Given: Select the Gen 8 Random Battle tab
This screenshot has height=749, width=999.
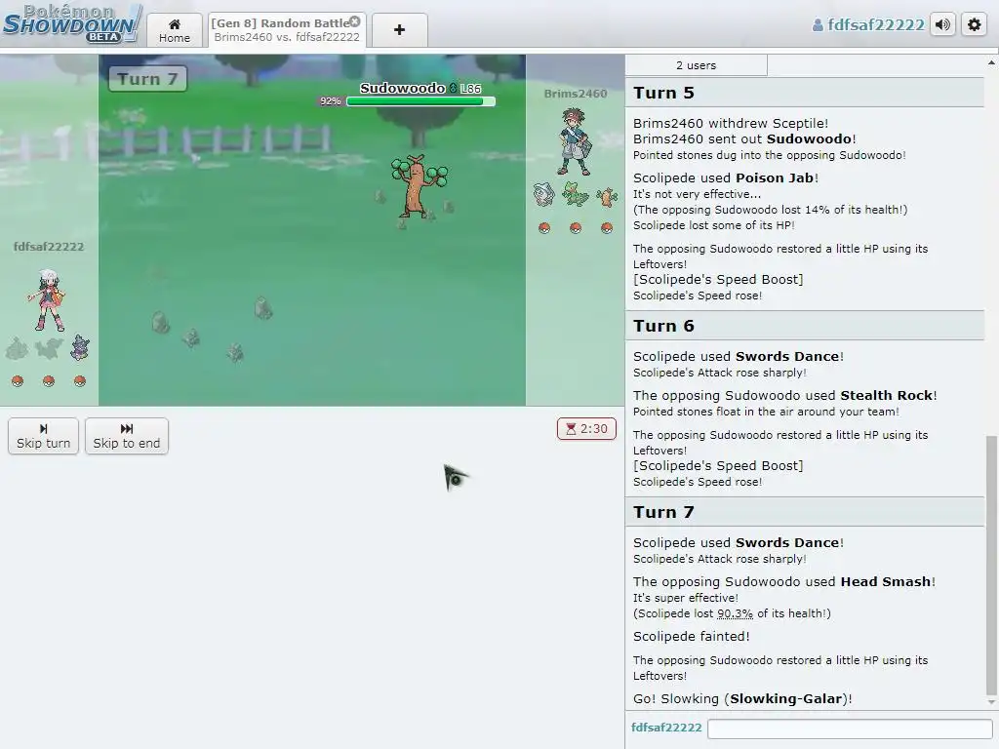Looking at the screenshot, I should 287,30.
